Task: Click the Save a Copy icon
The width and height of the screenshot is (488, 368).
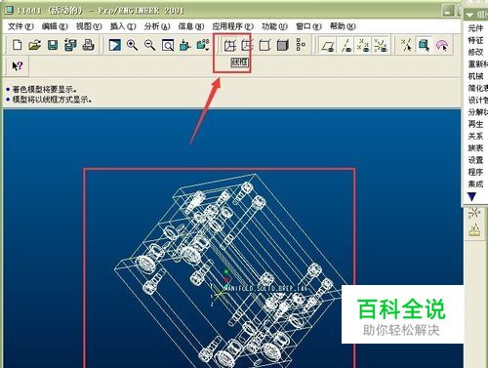Action: tap(70, 45)
